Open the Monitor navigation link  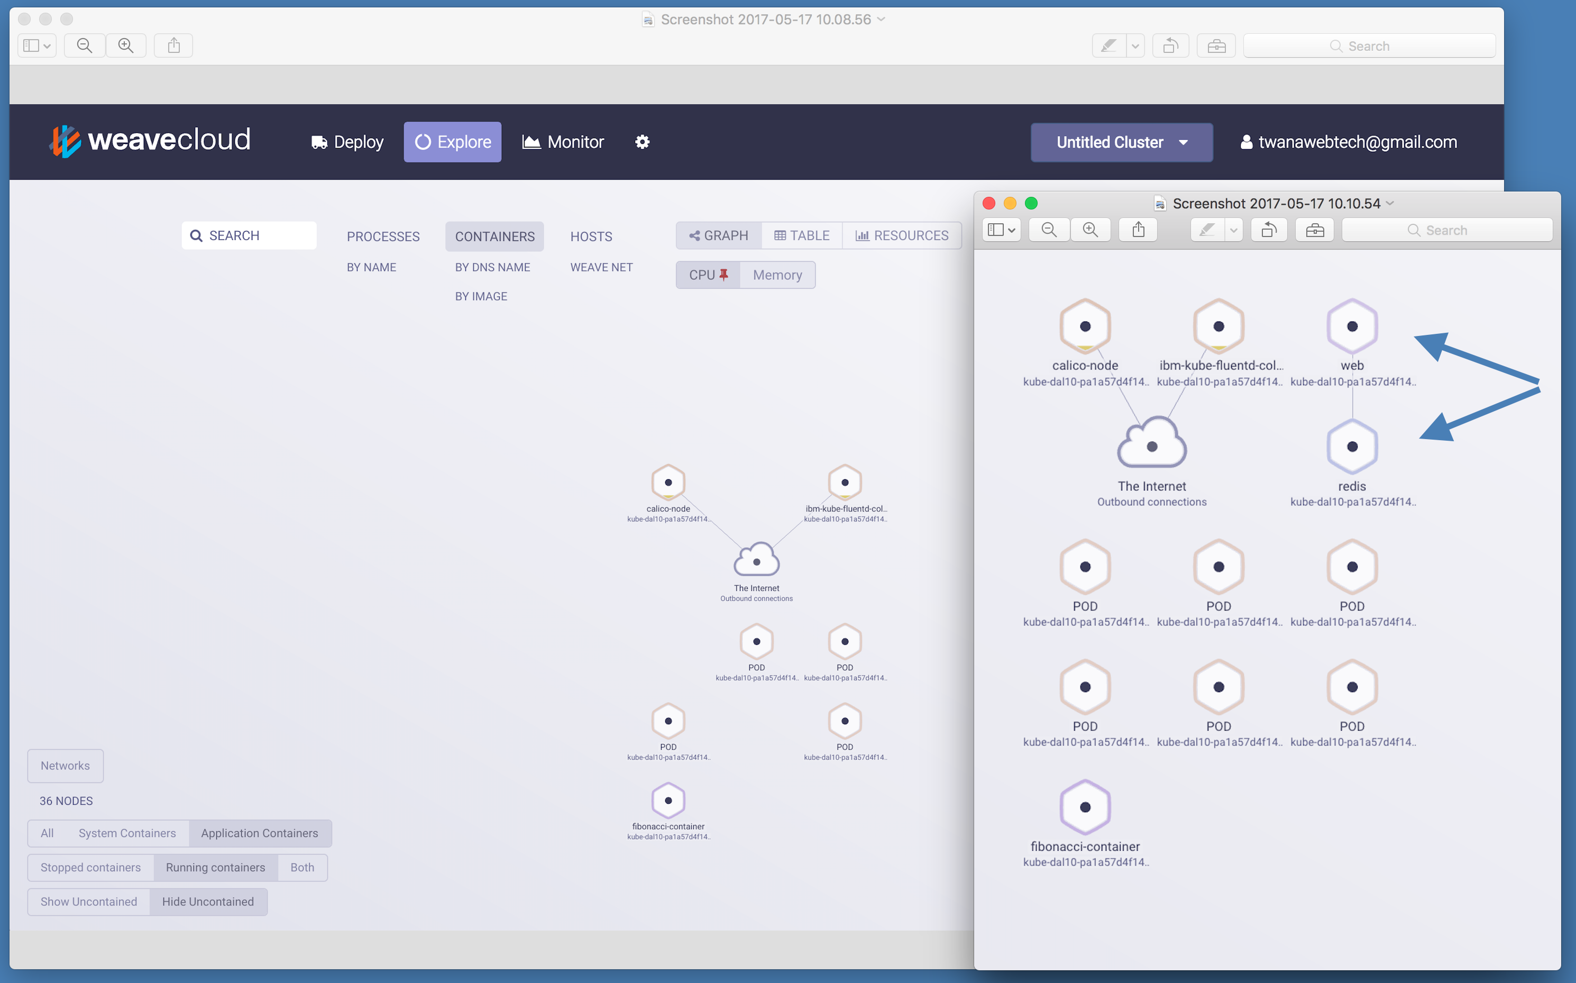click(563, 142)
